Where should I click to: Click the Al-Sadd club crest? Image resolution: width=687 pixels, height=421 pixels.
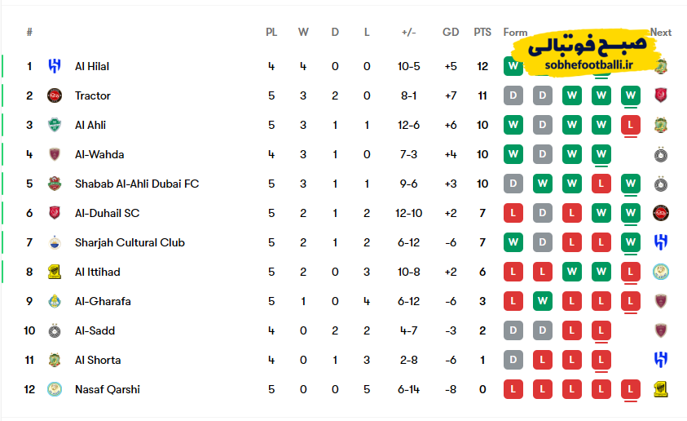point(55,330)
